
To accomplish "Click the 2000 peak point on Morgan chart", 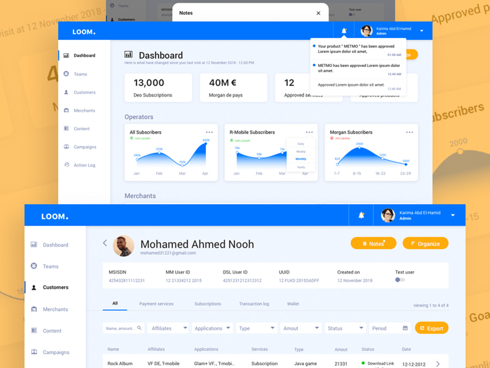I will point(359,148).
